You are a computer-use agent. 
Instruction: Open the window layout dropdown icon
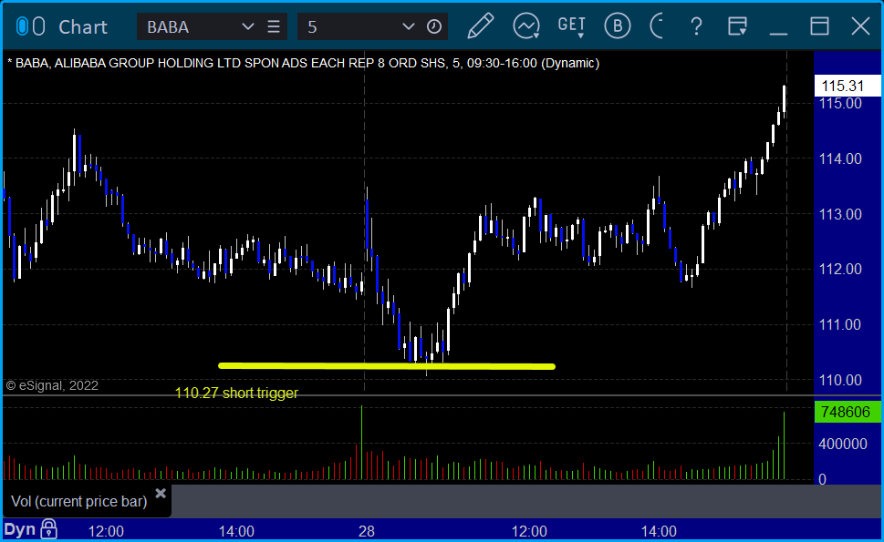pyautogui.click(x=737, y=26)
